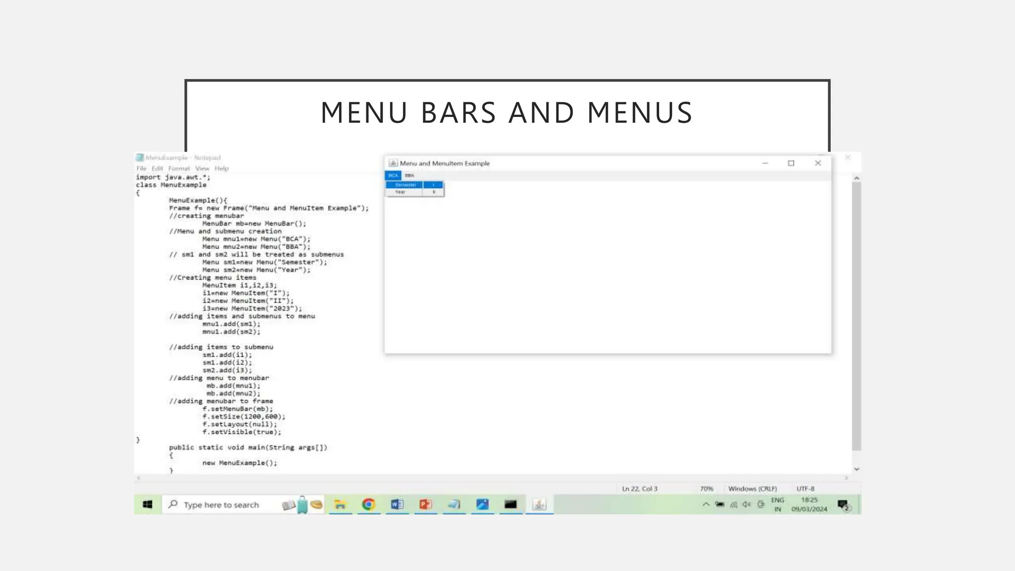Click the Help menu in Notepad
1015x571 pixels.
222,169
